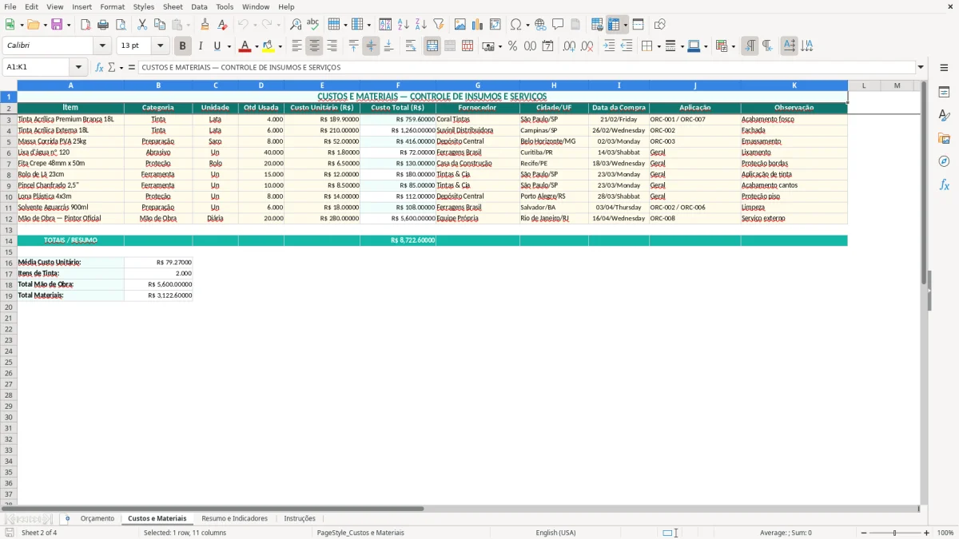Switch to the Orçamento sheet tab
This screenshot has width=959, height=539.
pos(97,518)
